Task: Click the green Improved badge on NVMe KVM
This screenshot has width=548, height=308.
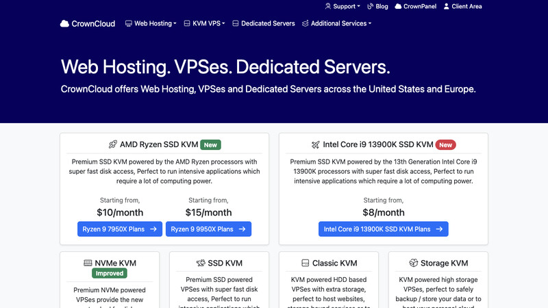Action: (x=110, y=273)
